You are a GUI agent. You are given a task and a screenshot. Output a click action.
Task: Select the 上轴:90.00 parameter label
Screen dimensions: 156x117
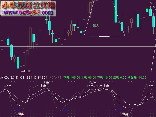(x=88, y=77)
